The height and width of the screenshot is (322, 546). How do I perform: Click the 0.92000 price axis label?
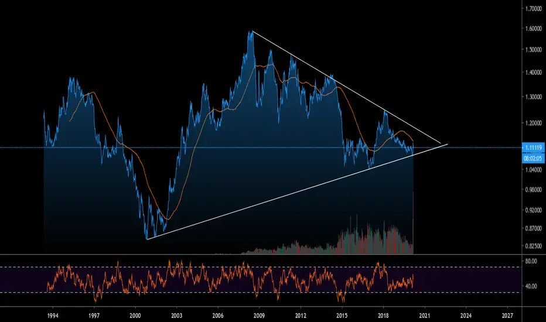pyautogui.click(x=534, y=210)
